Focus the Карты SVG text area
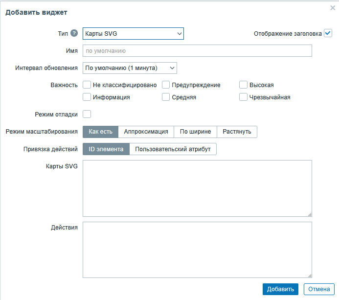 [197, 188]
